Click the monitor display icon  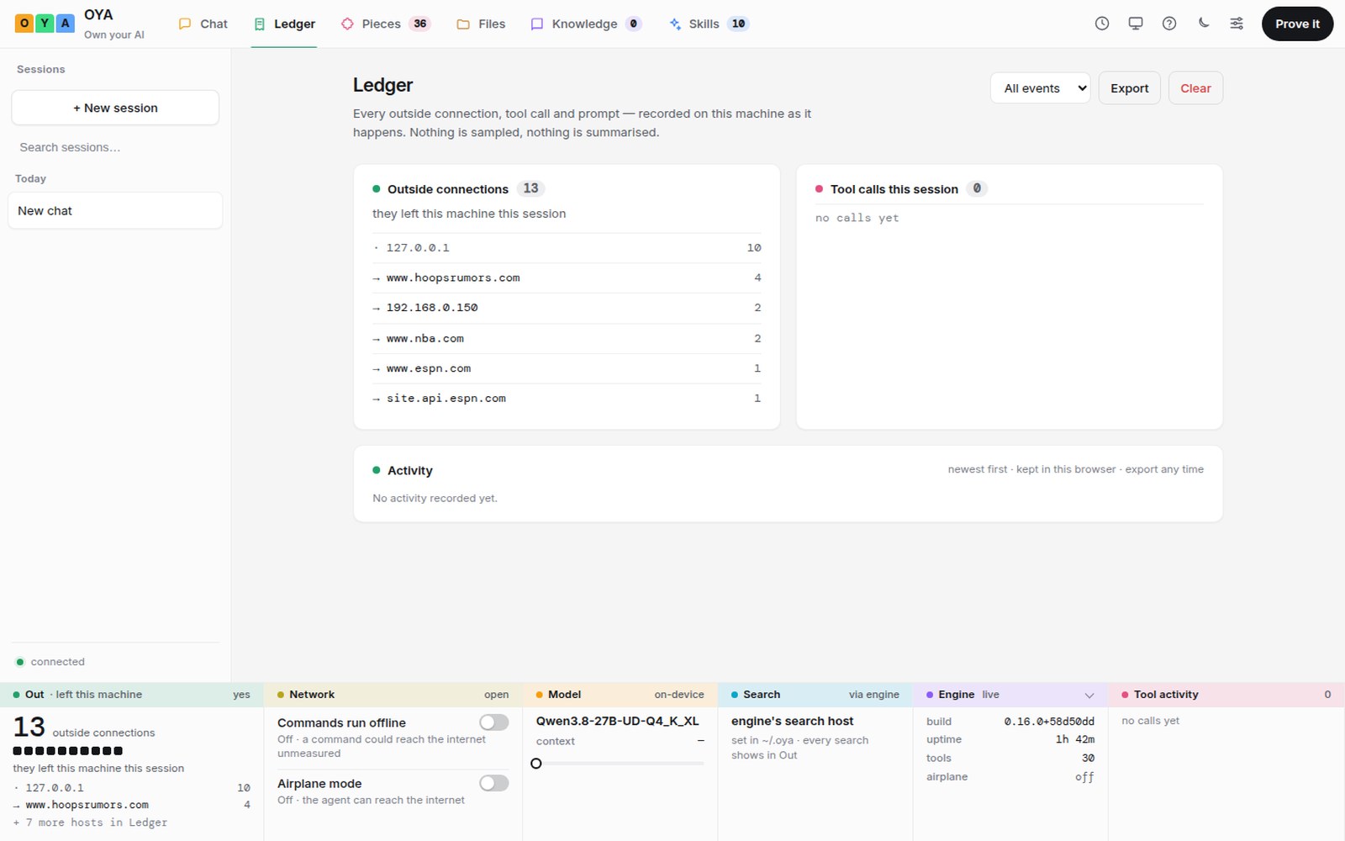pos(1136,24)
